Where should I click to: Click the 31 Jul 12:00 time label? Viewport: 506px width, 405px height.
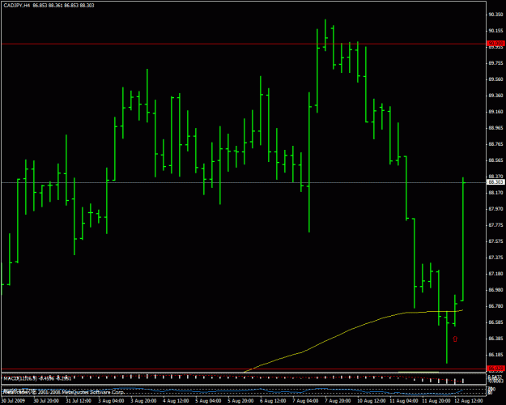click(79, 401)
